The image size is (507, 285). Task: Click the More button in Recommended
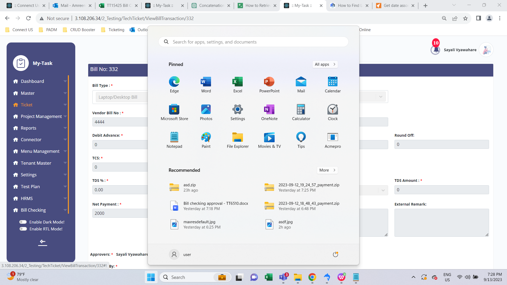327,170
